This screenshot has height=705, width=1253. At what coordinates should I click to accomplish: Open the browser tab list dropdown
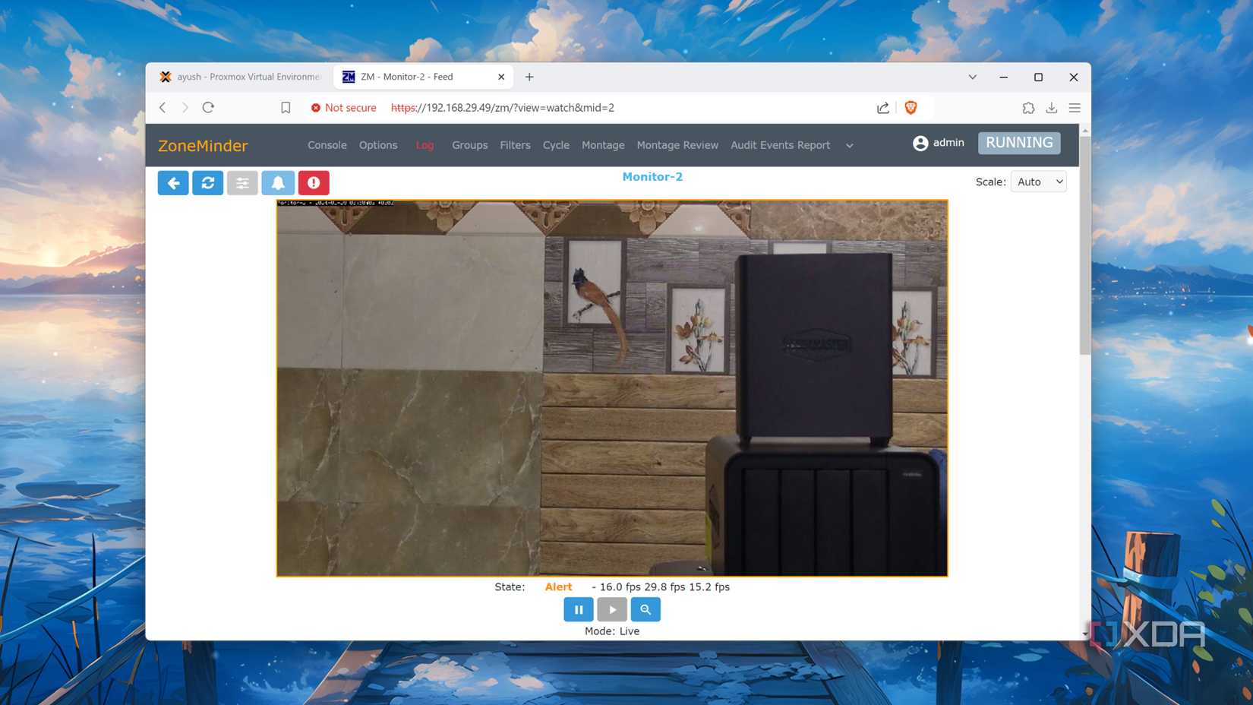pyautogui.click(x=972, y=77)
